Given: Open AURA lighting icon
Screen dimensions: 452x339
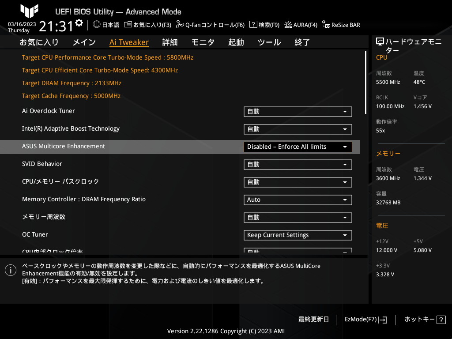Looking at the screenshot, I should click(288, 25).
